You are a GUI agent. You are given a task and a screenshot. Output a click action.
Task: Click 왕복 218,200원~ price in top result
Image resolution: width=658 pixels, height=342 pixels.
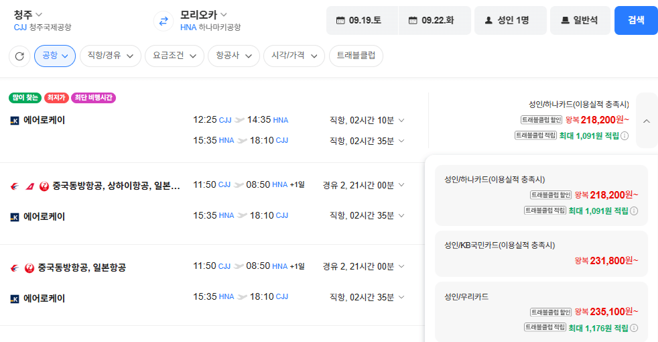(x=597, y=120)
